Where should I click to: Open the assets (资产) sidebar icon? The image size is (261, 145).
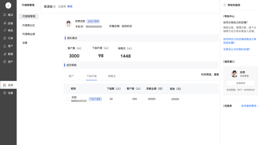(5, 62)
